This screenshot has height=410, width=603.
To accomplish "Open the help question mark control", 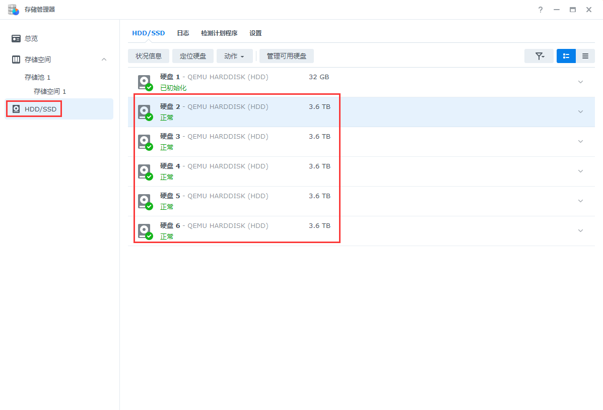I will coord(540,9).
